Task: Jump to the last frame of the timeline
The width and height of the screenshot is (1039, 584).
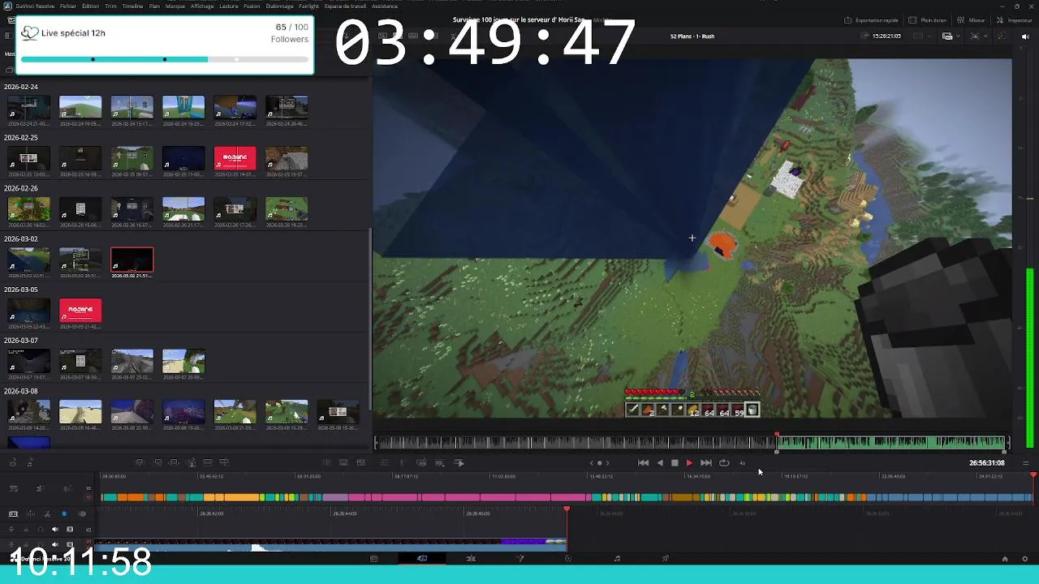Action: tap(706, 463)
